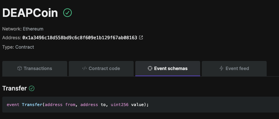Viewport: 279px width, 119px height.
Task: Go to the Event feed tab
Action: (234, 69)
